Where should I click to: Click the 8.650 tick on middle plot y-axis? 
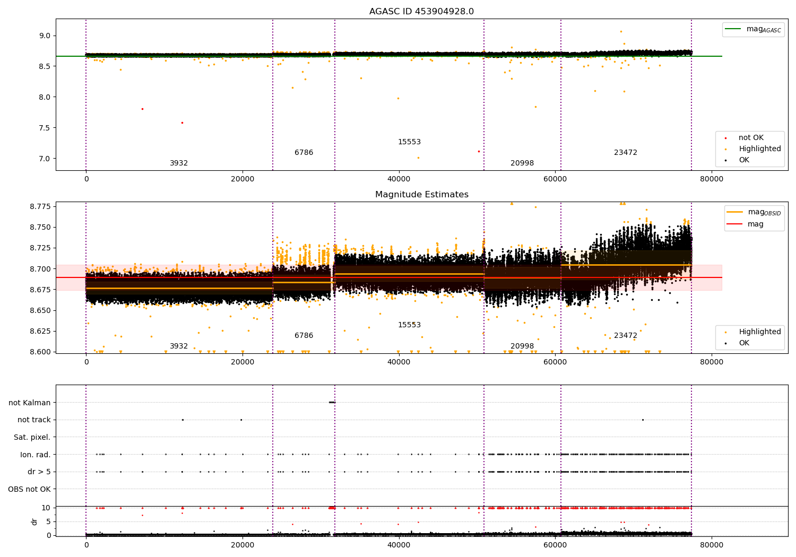pos(40,310)
